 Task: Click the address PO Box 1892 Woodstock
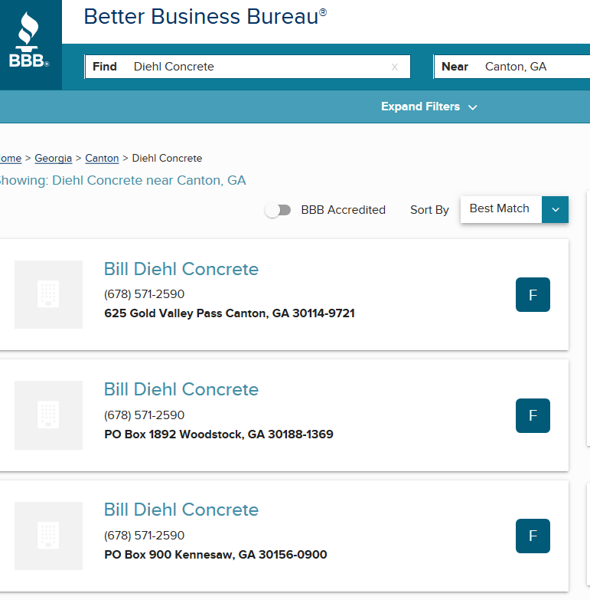[219, 434]
